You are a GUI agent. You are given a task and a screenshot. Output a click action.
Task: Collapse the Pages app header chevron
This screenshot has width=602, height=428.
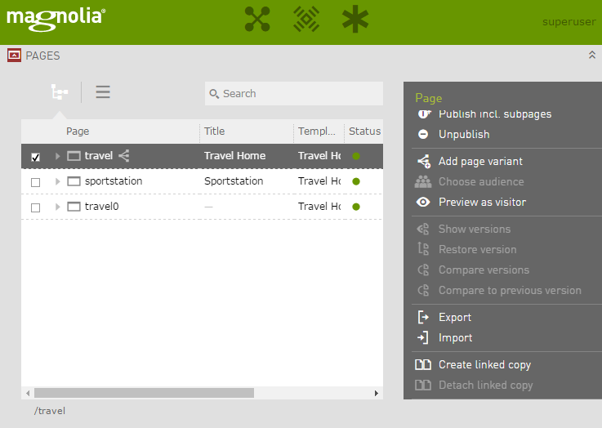point(592,56)
